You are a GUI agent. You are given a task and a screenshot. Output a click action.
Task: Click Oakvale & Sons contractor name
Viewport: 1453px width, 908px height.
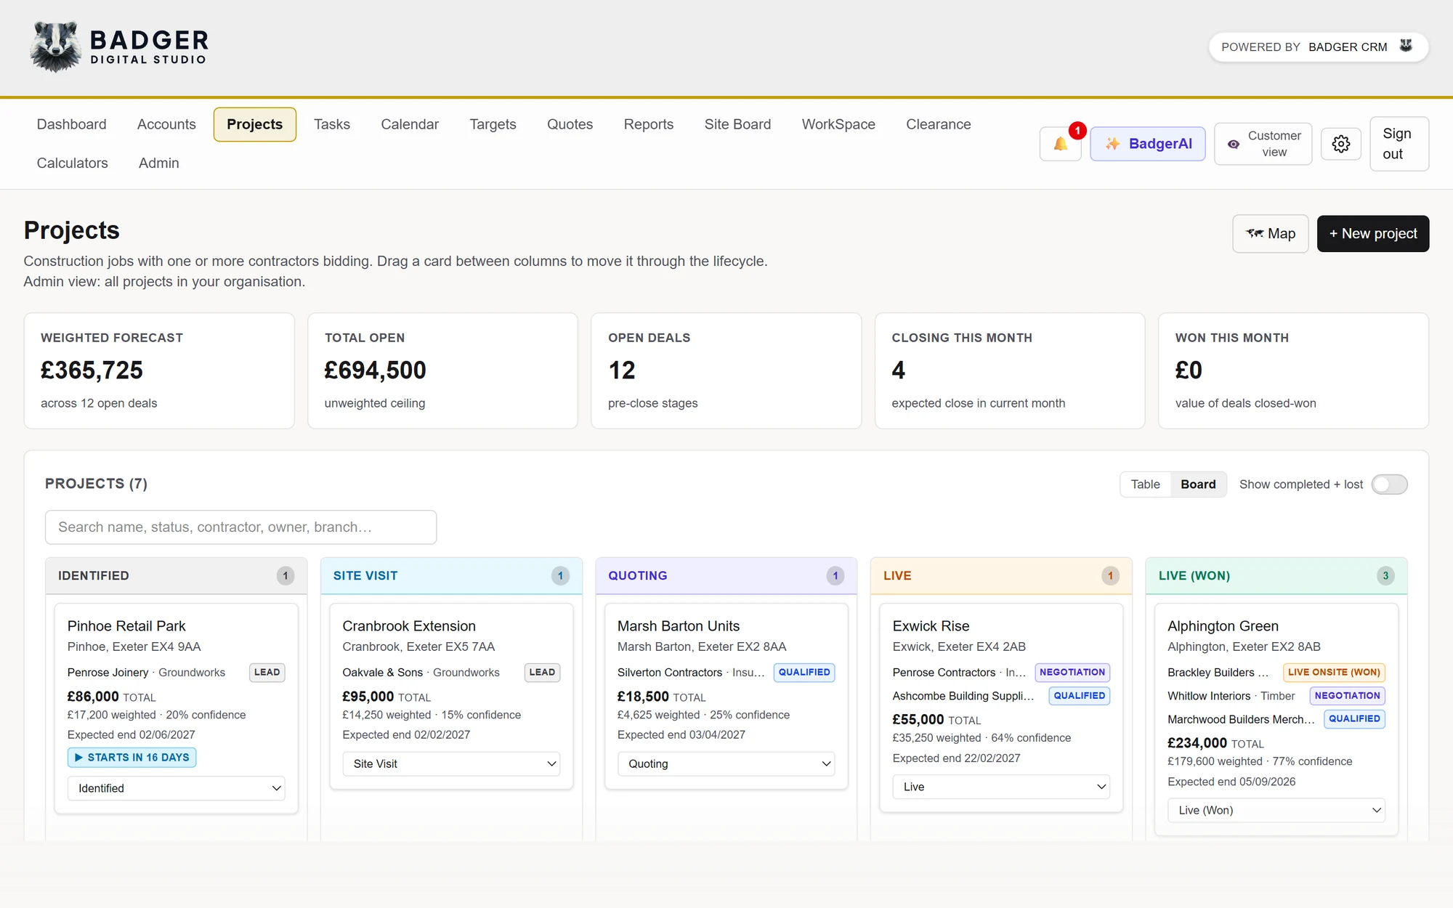pyautogui.click(x=382, y=673)
